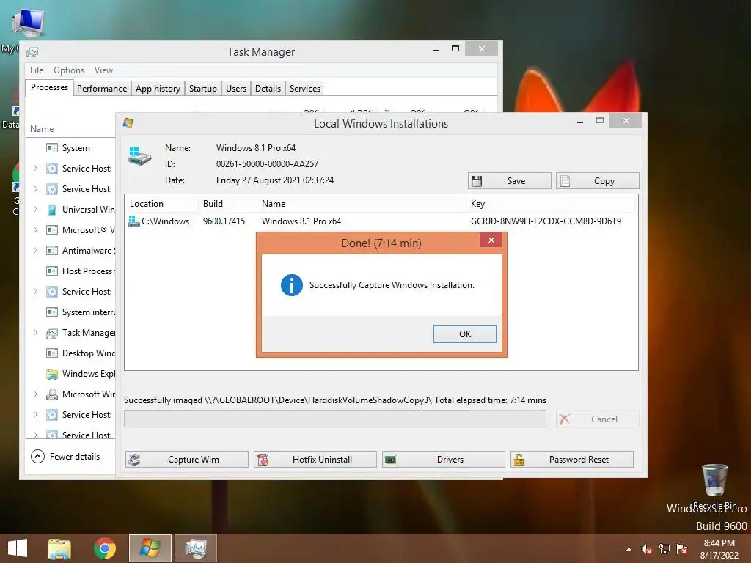Screen dimensions: 751x563
Task: Click Name column header in Task Manager
Action: (x=42, y=129)
